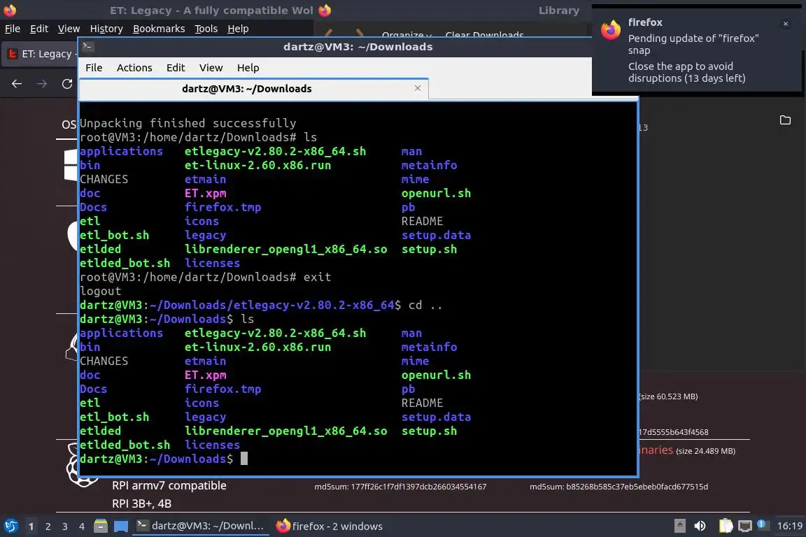Click 'Unpacking finished successfully' line

tap(188, 123)
